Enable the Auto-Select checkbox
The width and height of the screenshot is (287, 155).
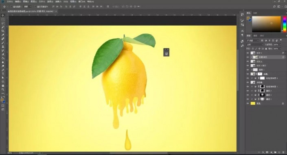11,7
